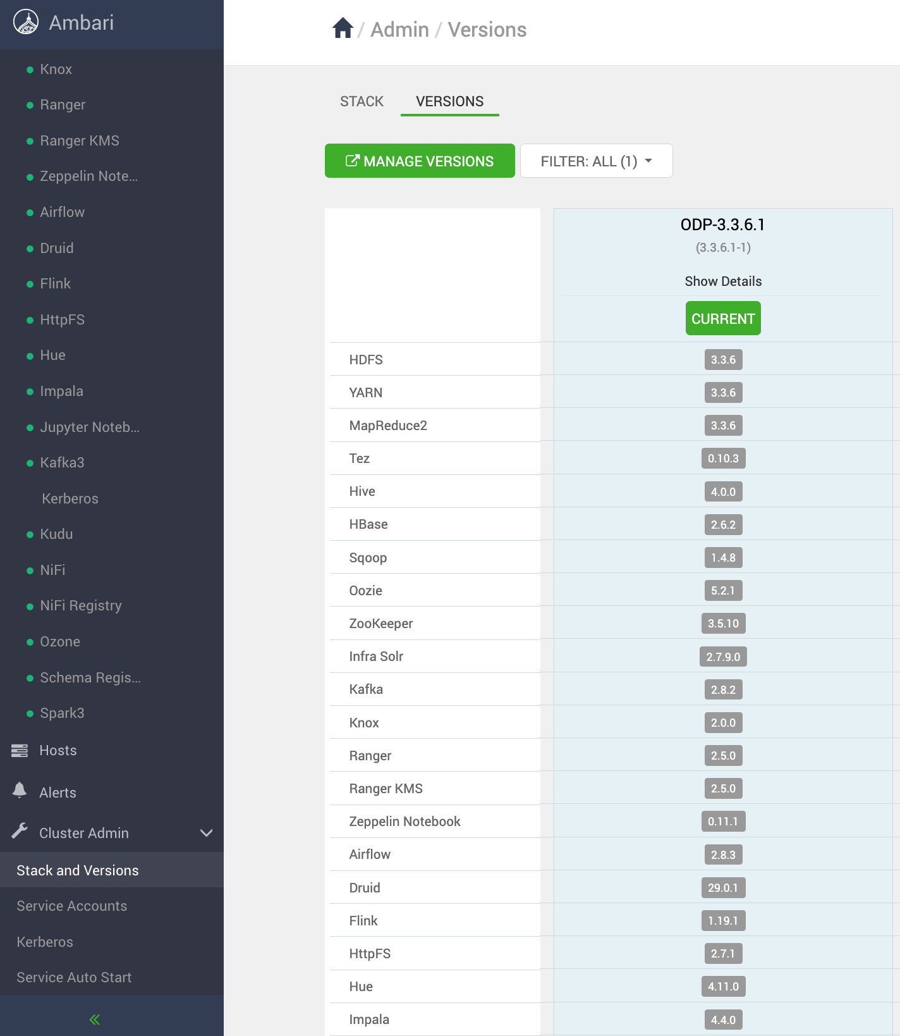The width and height of the screenshot is (900, 1036).
Task: Open the Ranger service
Action: tap(63, 105)
